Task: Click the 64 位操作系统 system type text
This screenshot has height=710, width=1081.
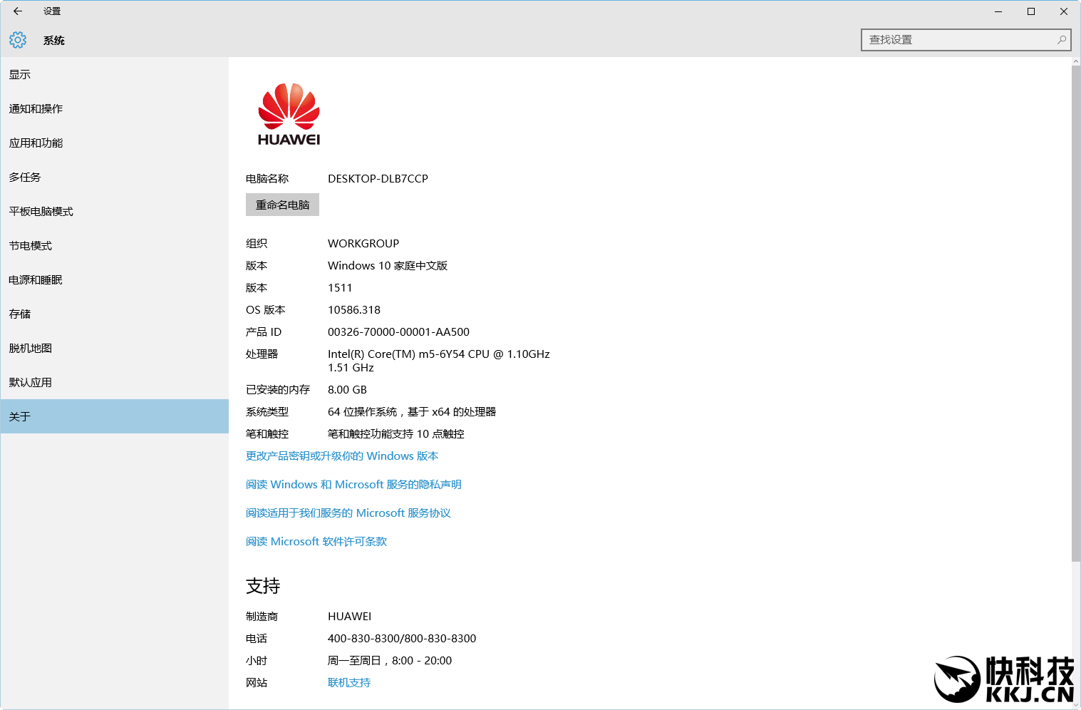Action: 412,412
